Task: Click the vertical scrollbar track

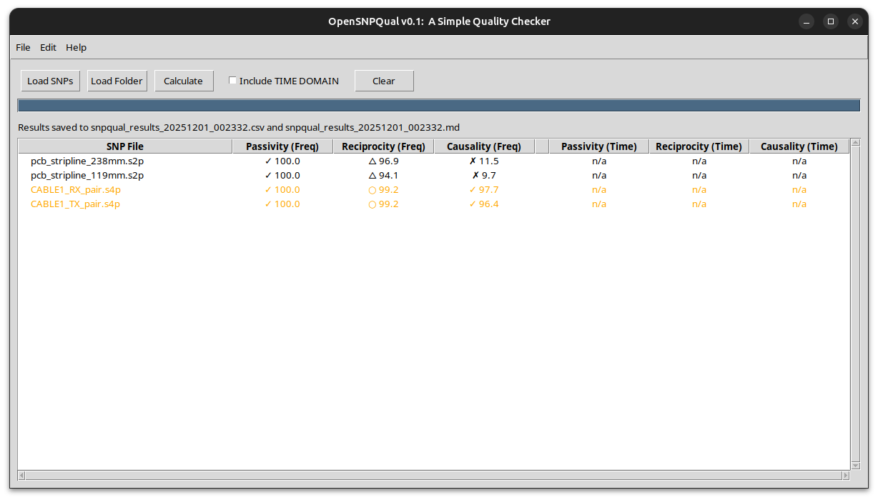Action: pos(855,305)
